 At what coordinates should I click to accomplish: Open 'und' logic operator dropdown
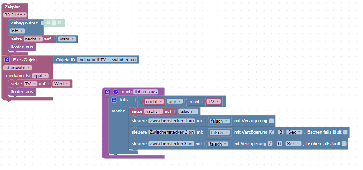click(175, 102)
